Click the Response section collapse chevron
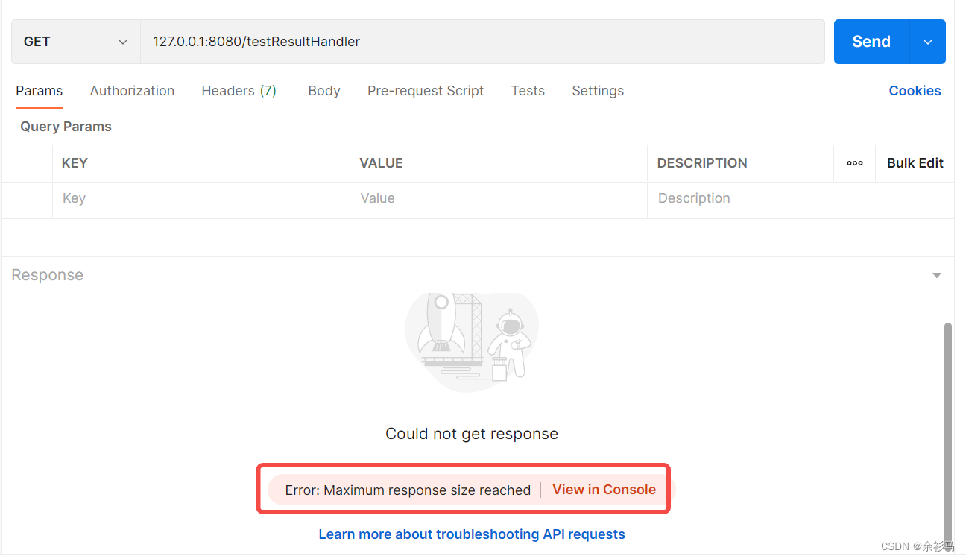This screenshot has height=559, width=966. point(936,274)
